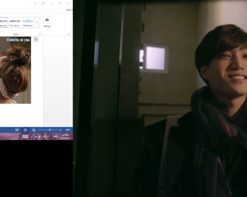Image resolution: width=247 pixels, height=197 pixels.
Task: Switch input language ENG indicator
Action: click(x=55, y=136)
